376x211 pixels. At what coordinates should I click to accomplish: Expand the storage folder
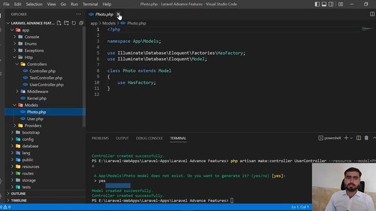point(45,180)
